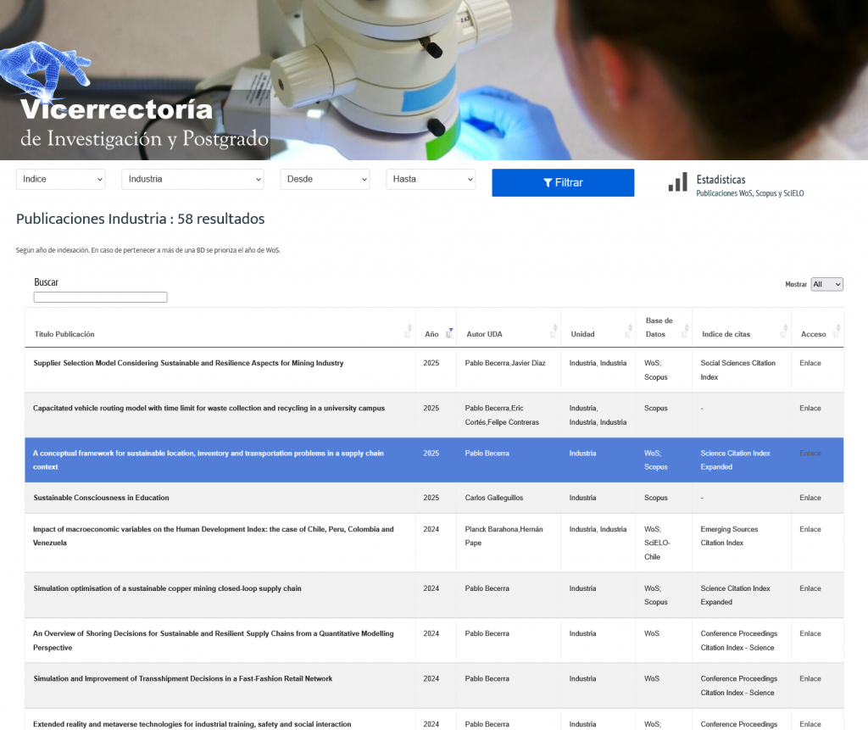Click Estadísticas publications WoS, Scopus link
Image resolution: width=868 pixels, height=730 pixels.
(x=749, y=193)
